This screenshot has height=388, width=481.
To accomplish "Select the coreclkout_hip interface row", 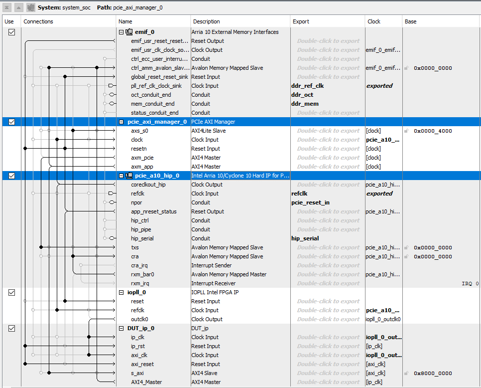I will (148, 185).
